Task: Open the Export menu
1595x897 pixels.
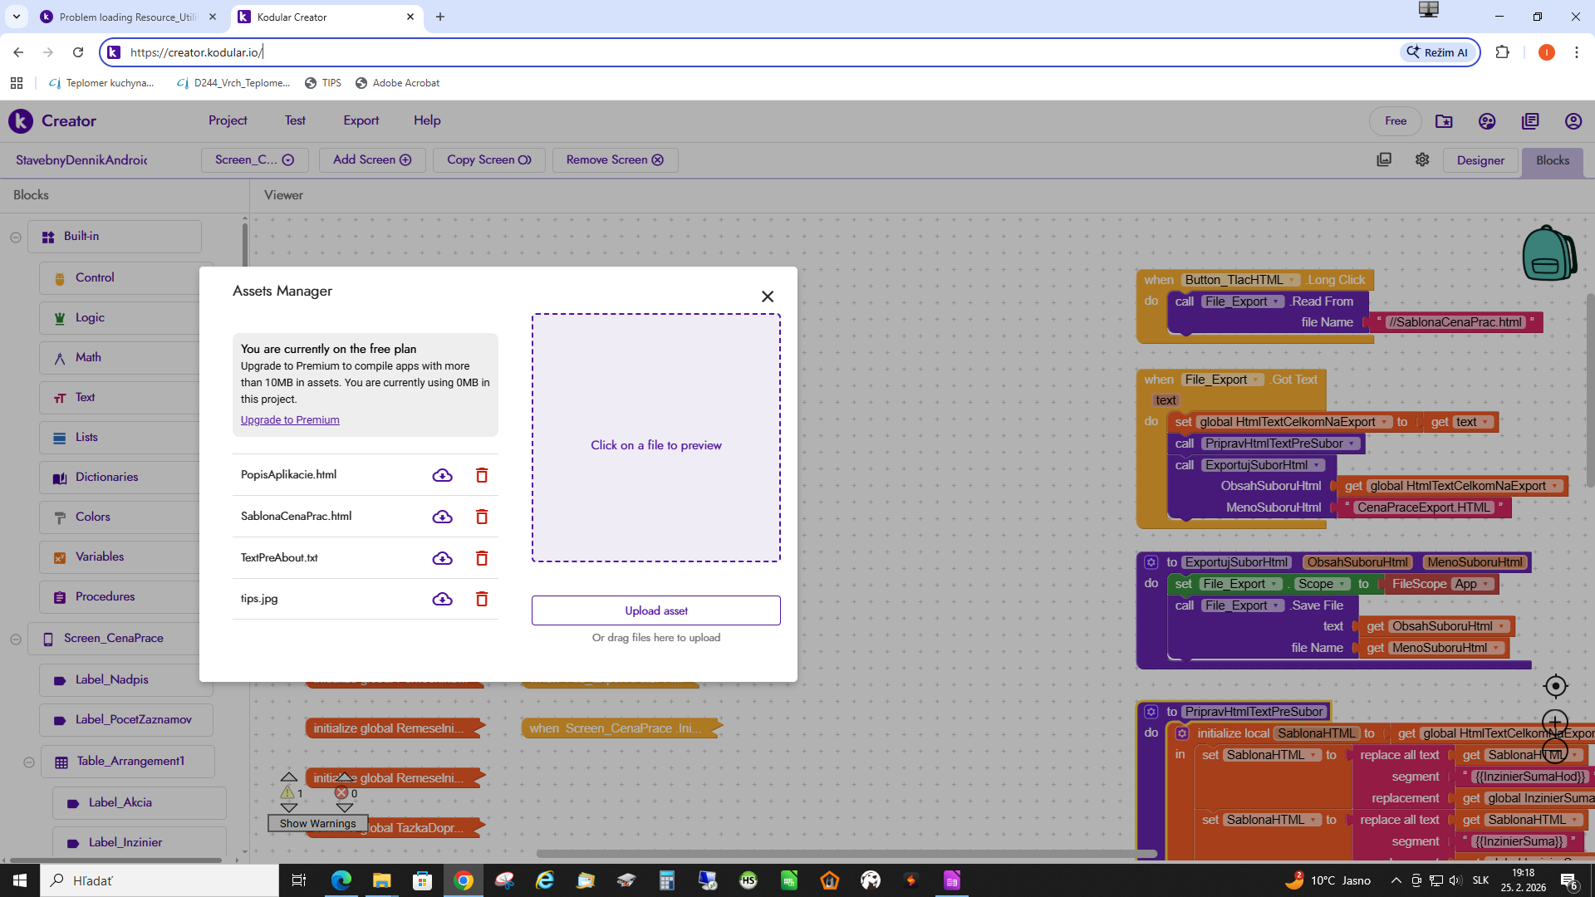Action: [361, 120]
